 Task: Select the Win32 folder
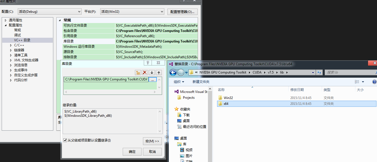point(228,98)
